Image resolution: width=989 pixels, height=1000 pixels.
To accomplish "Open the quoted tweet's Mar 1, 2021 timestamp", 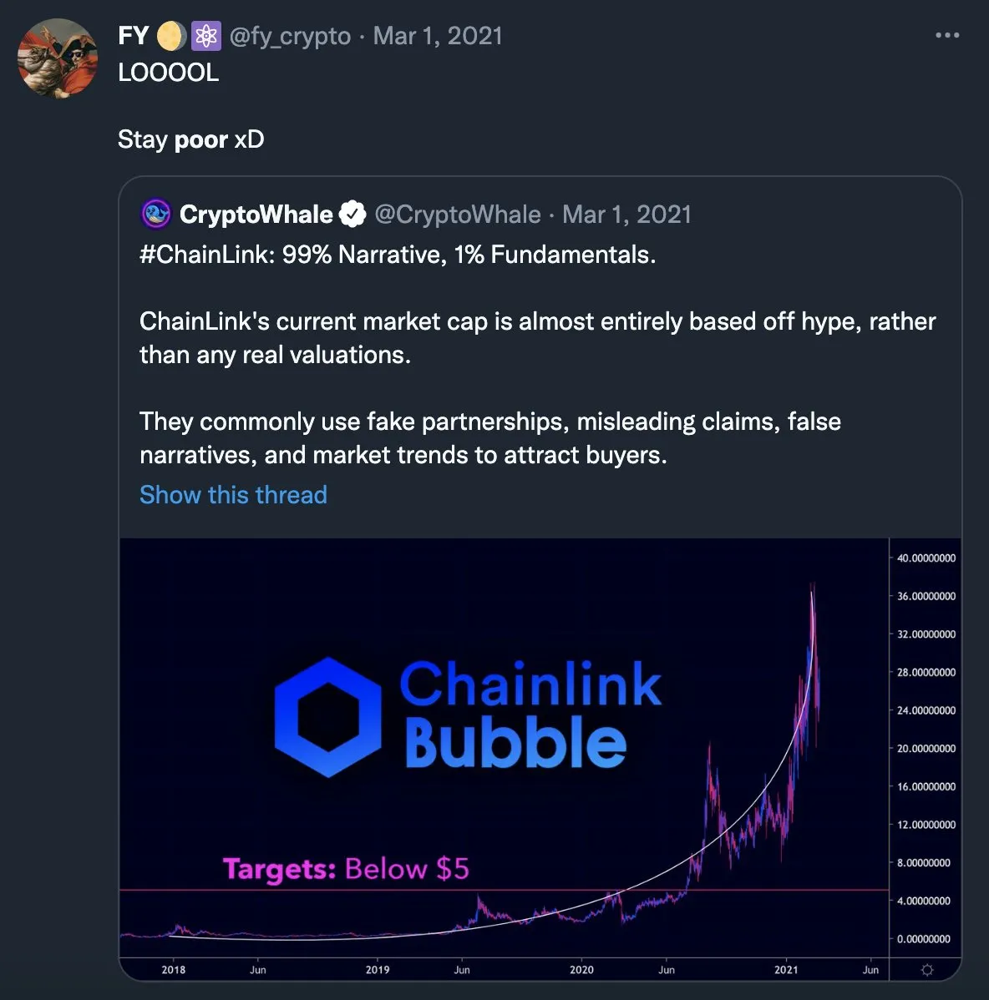I will tap(626, 215).
